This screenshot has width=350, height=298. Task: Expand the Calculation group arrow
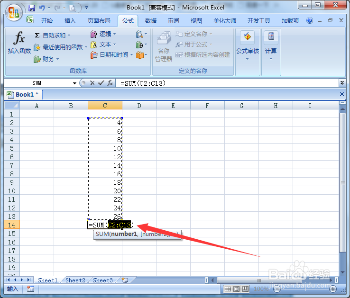pos(271,59)
